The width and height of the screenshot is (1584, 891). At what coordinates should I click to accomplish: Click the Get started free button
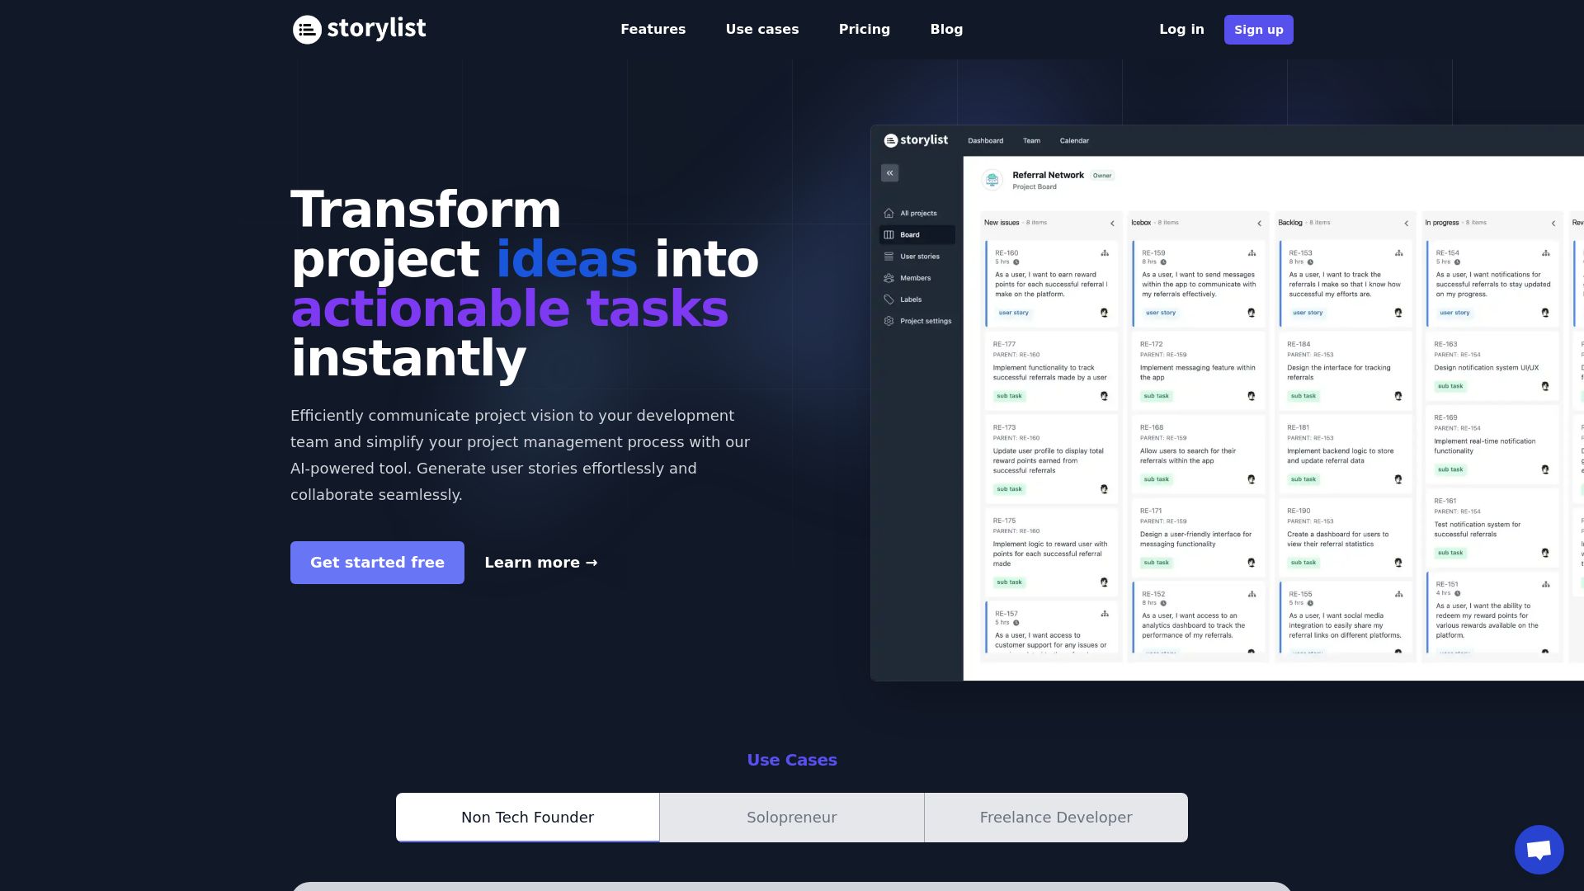377,563
